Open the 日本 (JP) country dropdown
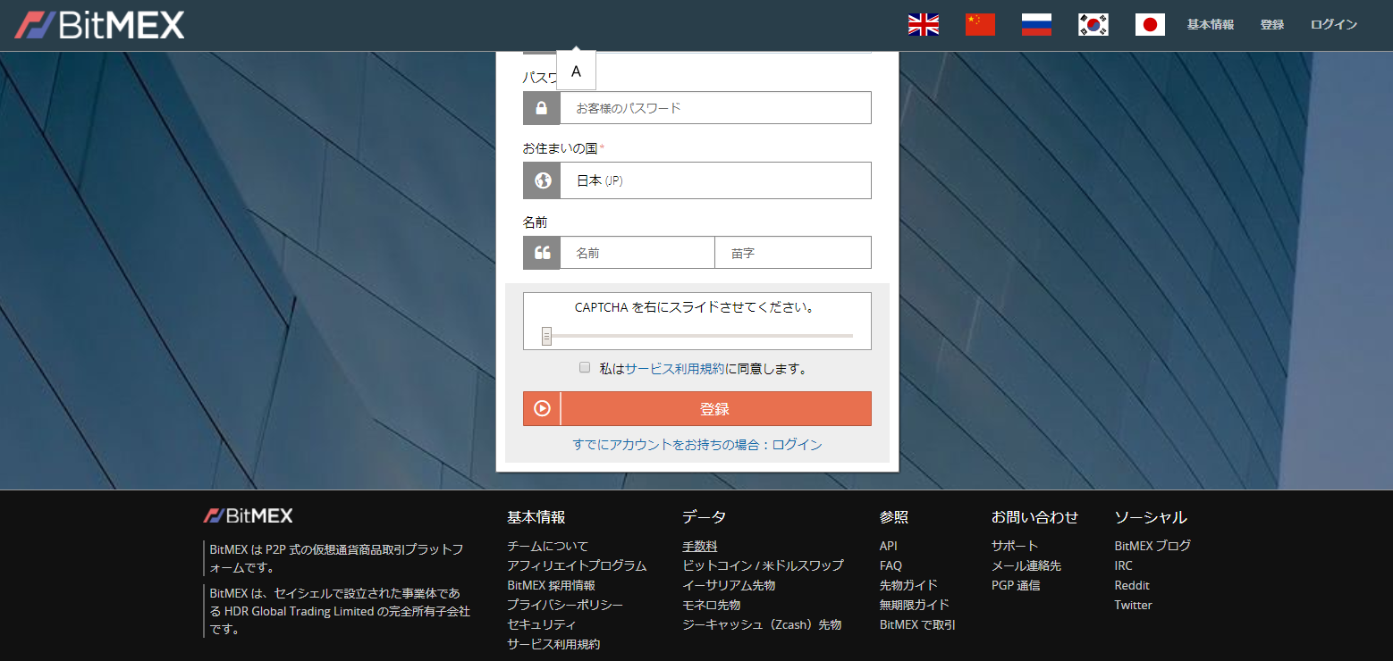Viewport: 1393px width, 661px height. pyautogui.click(x=715, y=180)
